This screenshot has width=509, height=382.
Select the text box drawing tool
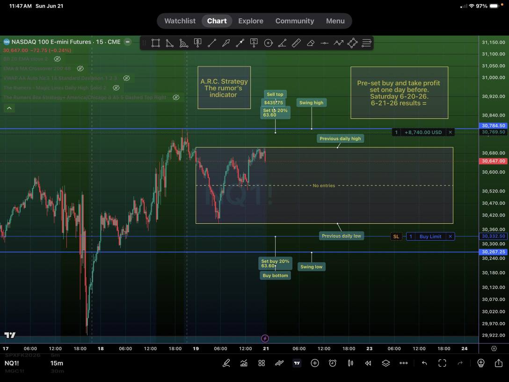[254, 43]
